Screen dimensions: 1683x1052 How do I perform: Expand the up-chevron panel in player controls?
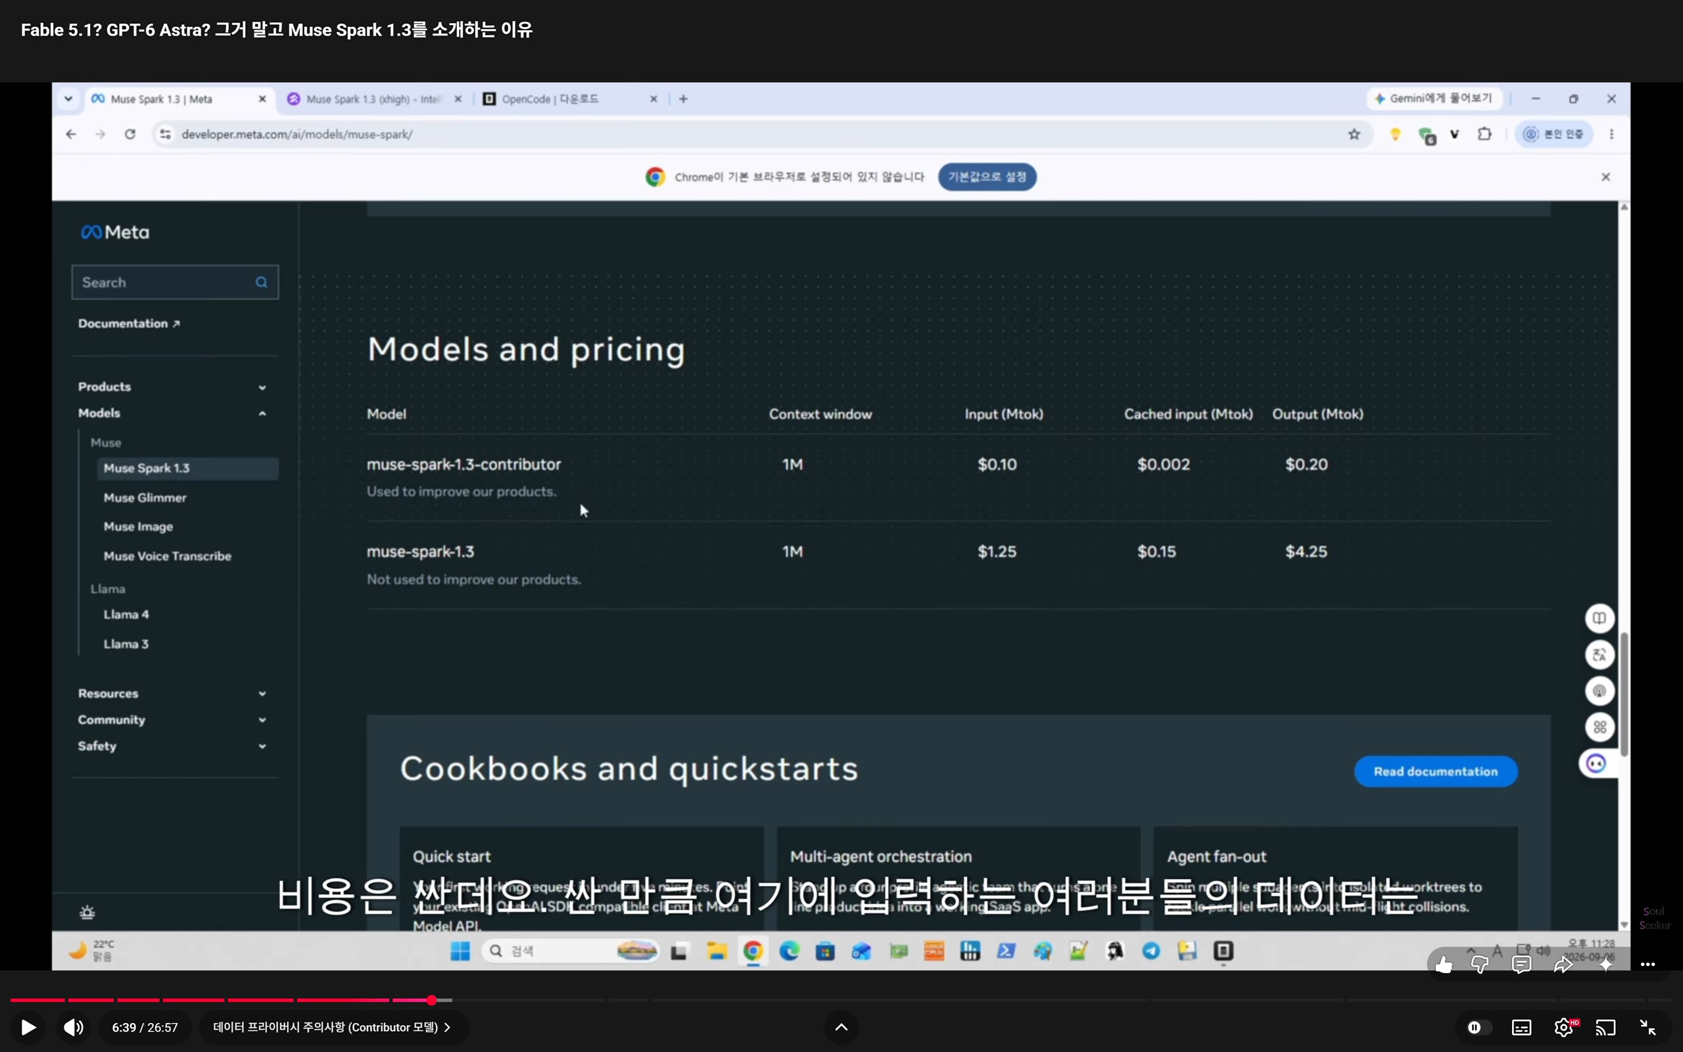(841, 1027)
